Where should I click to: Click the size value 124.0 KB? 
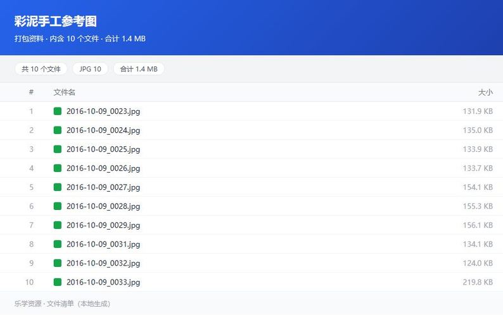click(x=478, y=263)
